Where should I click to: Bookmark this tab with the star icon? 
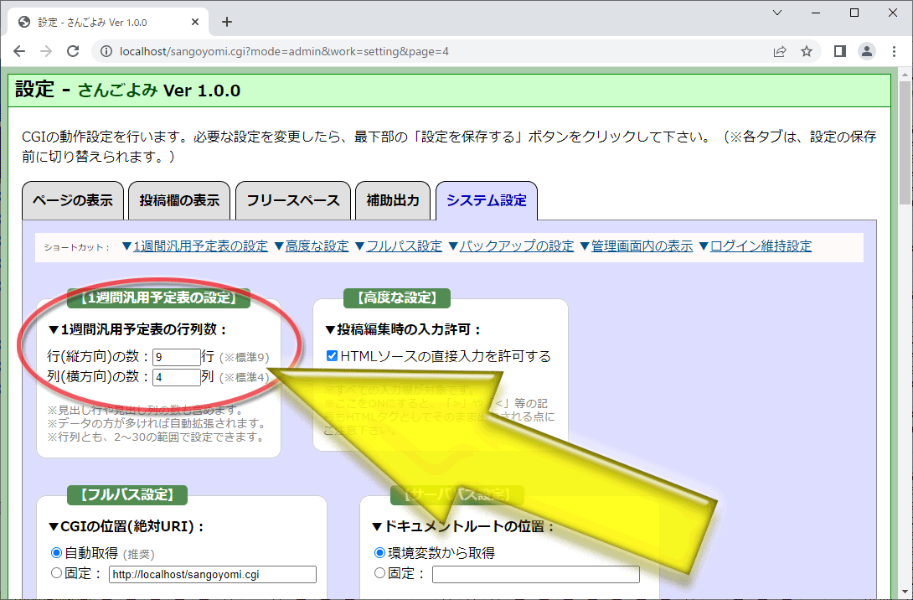coord(807,51)
